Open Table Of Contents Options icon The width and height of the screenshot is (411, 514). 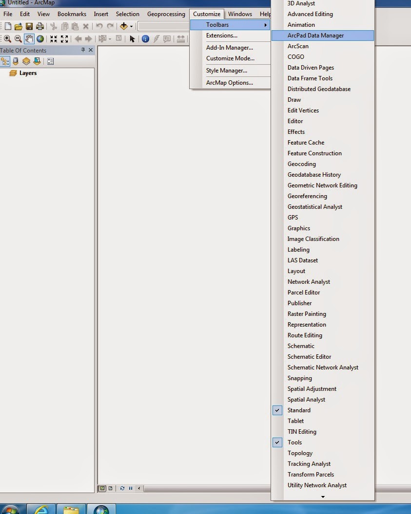click(51, 61)
